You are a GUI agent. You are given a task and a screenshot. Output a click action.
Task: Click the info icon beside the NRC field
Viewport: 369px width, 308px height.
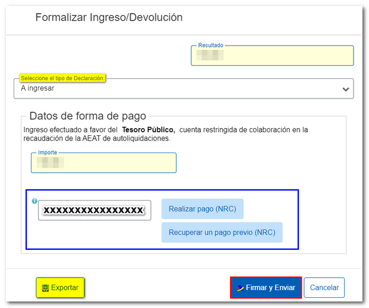(x=34, y=201)
